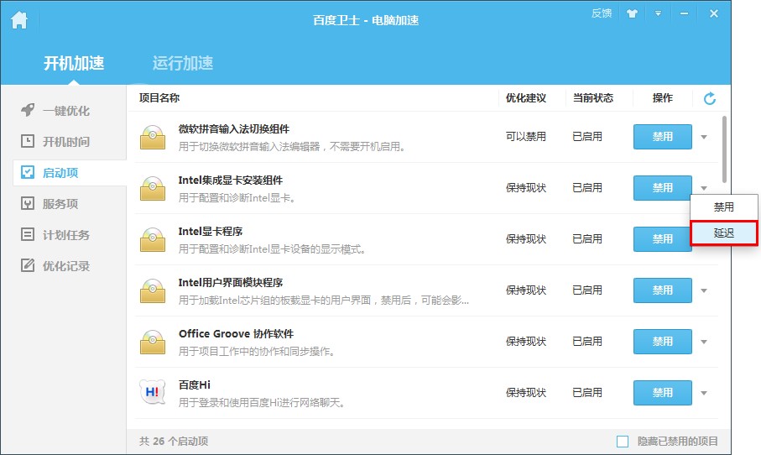
Task: Collapse options arrow for Intel集成显卡安装组件
Action: click(704, 188)
